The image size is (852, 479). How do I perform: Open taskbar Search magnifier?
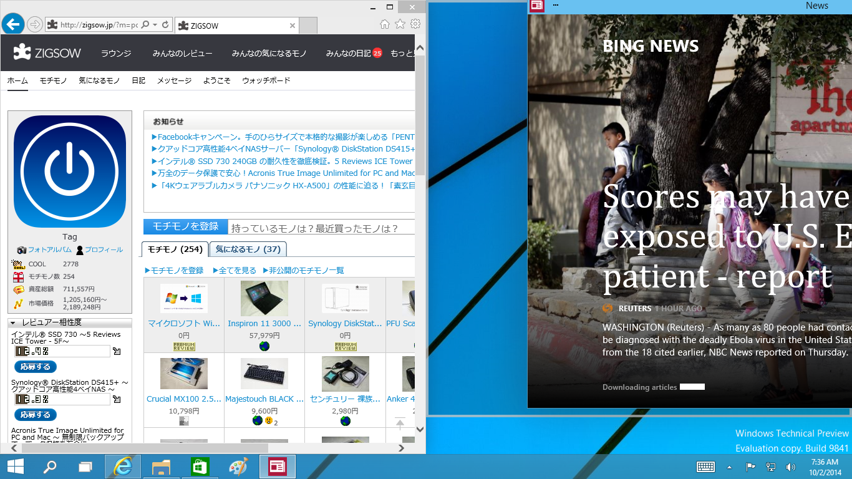pyautogui.click(x=50, y=467)
